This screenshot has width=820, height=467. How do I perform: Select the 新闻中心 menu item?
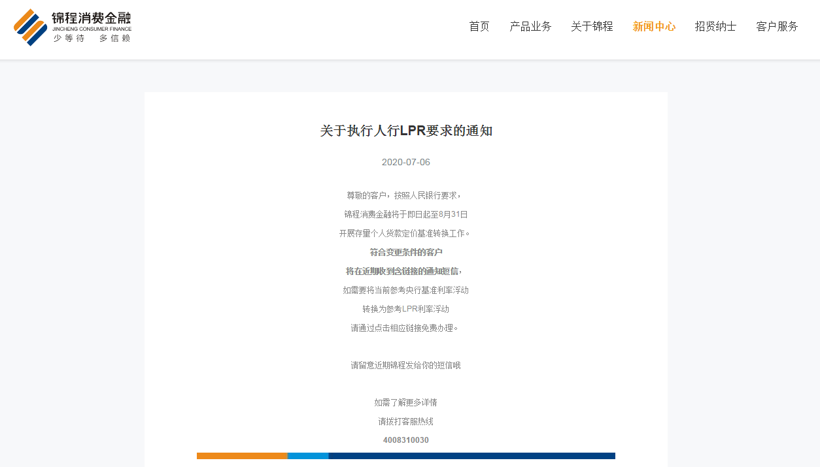click(654, 26)
